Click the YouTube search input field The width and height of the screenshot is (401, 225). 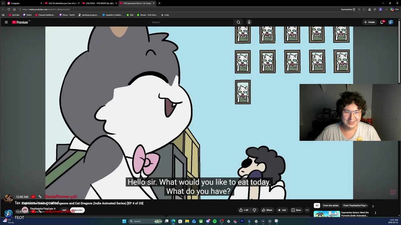point(192,22)
